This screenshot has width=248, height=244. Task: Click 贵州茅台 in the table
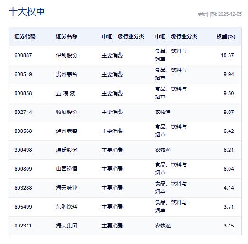click(x=66, y=74)
